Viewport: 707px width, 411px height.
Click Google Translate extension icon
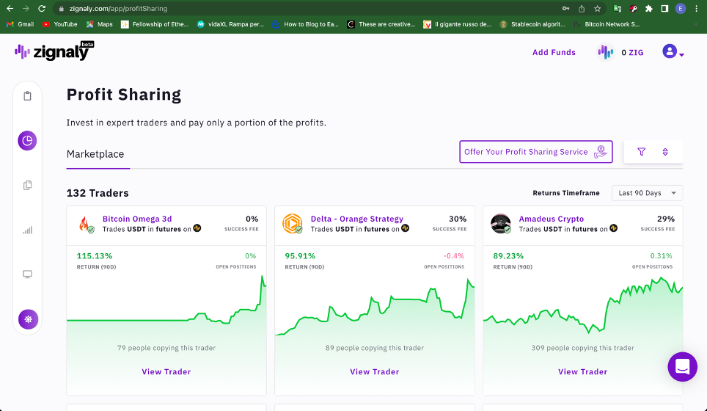(x=618, y=9)
